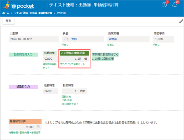
Task: Click the この勤務の単価倍率 header
Action: pyautogui.click(x=74, y=53)
